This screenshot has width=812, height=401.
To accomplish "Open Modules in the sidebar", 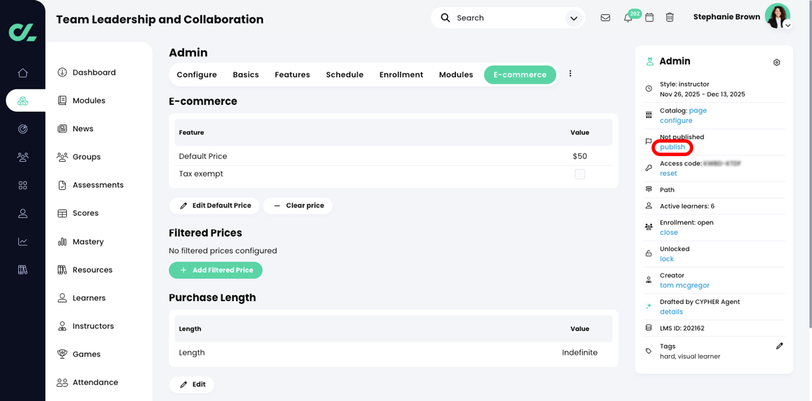I will (x=89, y=101).
